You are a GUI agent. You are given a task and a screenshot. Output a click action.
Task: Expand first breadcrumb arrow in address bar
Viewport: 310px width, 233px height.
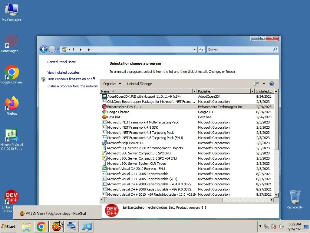70,50
